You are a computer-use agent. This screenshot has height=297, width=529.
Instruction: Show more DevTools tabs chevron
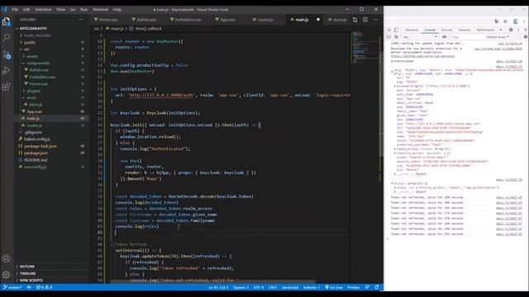point(501,30)
